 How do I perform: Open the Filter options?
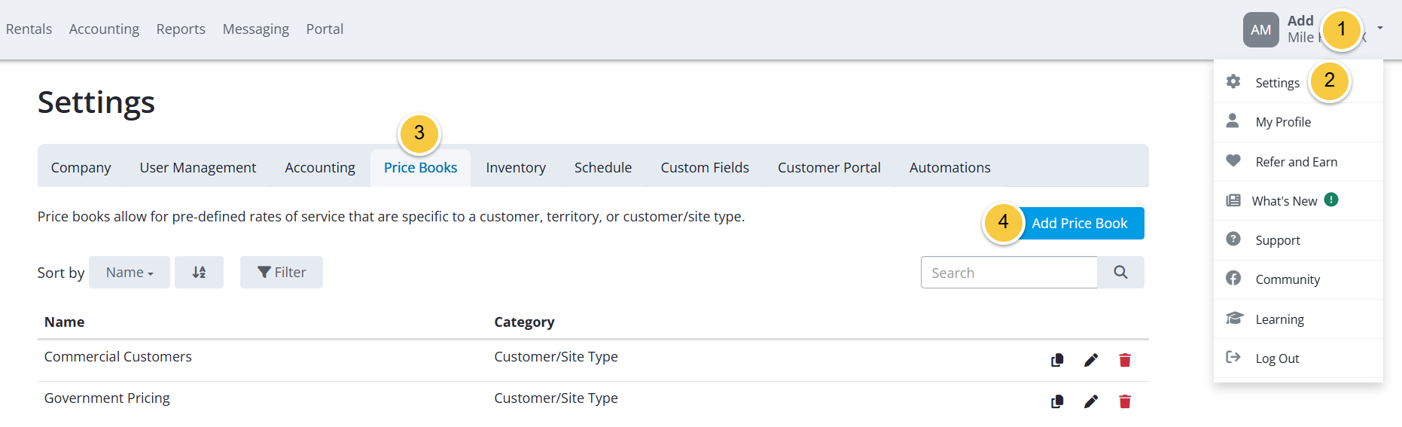click(282, 272)
